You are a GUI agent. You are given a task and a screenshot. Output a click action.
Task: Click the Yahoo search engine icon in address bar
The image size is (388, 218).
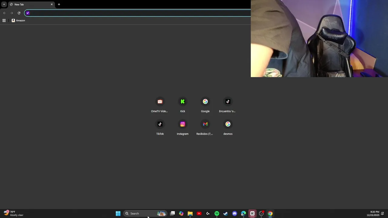coord(28,13)
